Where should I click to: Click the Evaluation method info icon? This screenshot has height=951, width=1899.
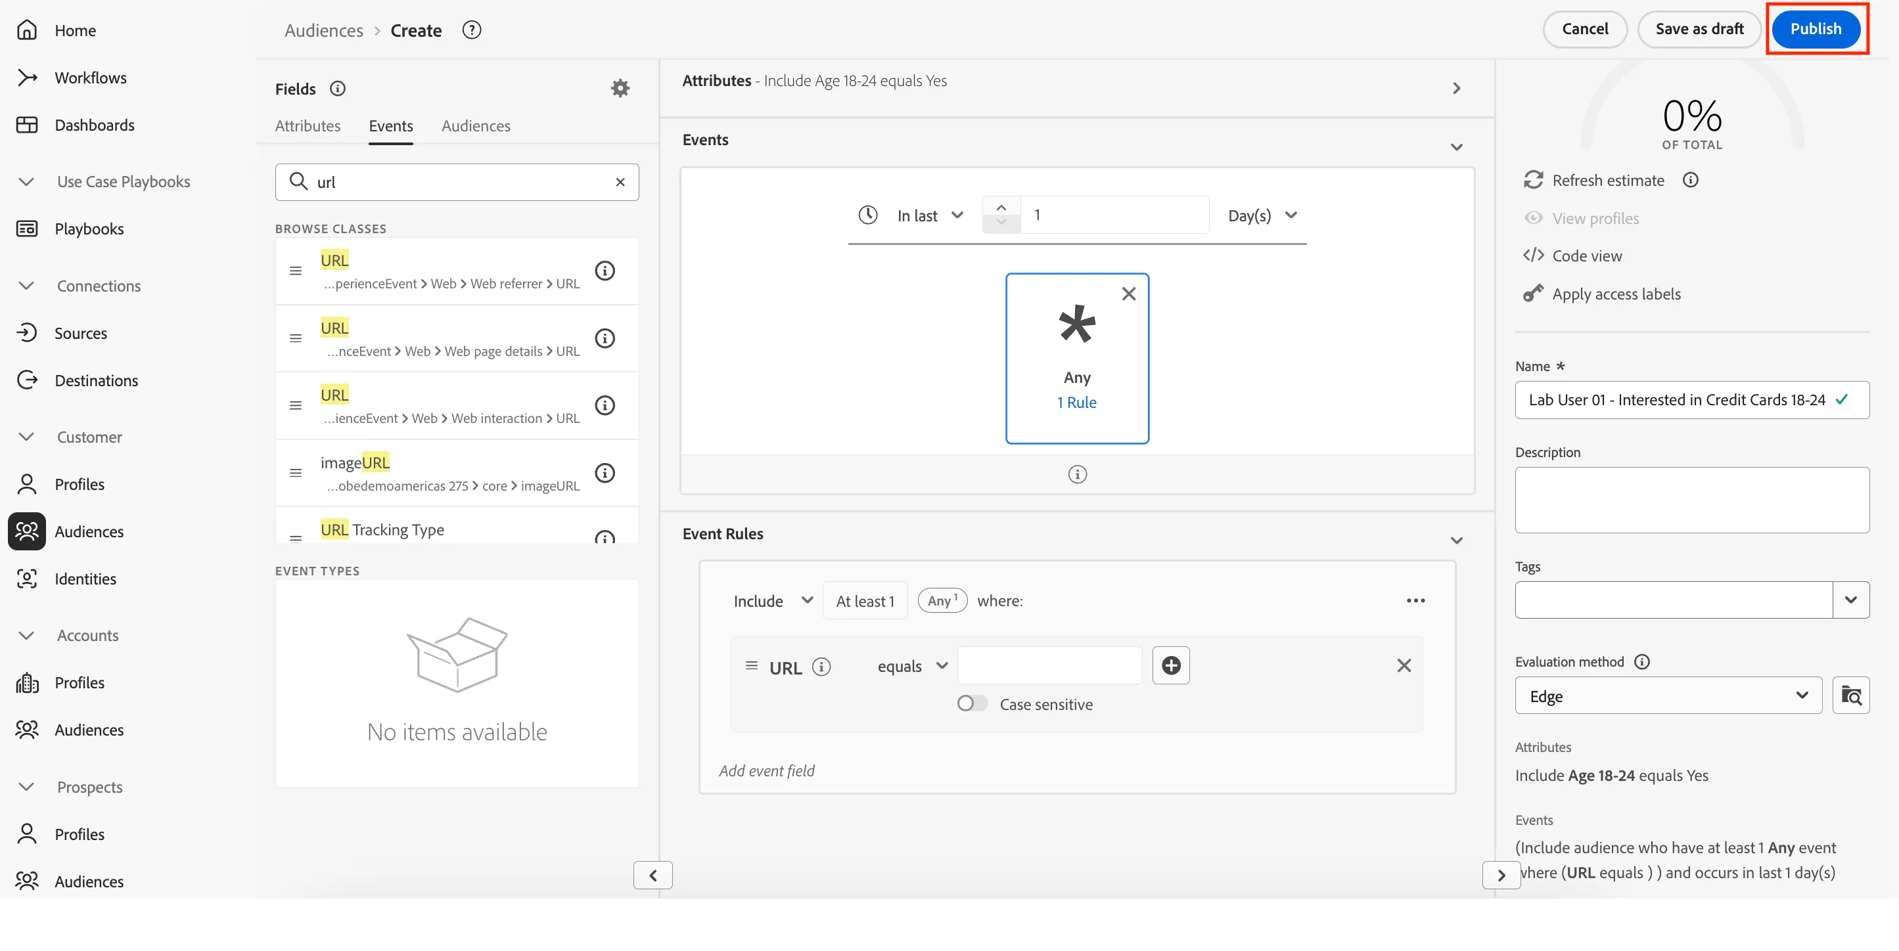coord(1641,661)
